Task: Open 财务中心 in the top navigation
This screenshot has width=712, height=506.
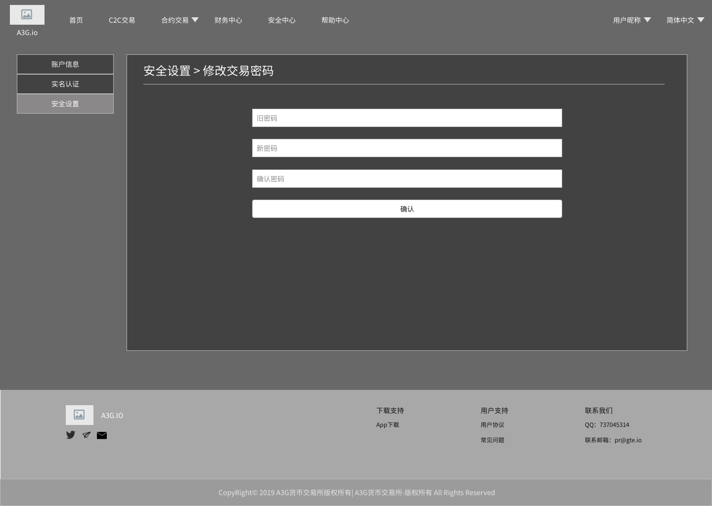Action: (228, 20)
